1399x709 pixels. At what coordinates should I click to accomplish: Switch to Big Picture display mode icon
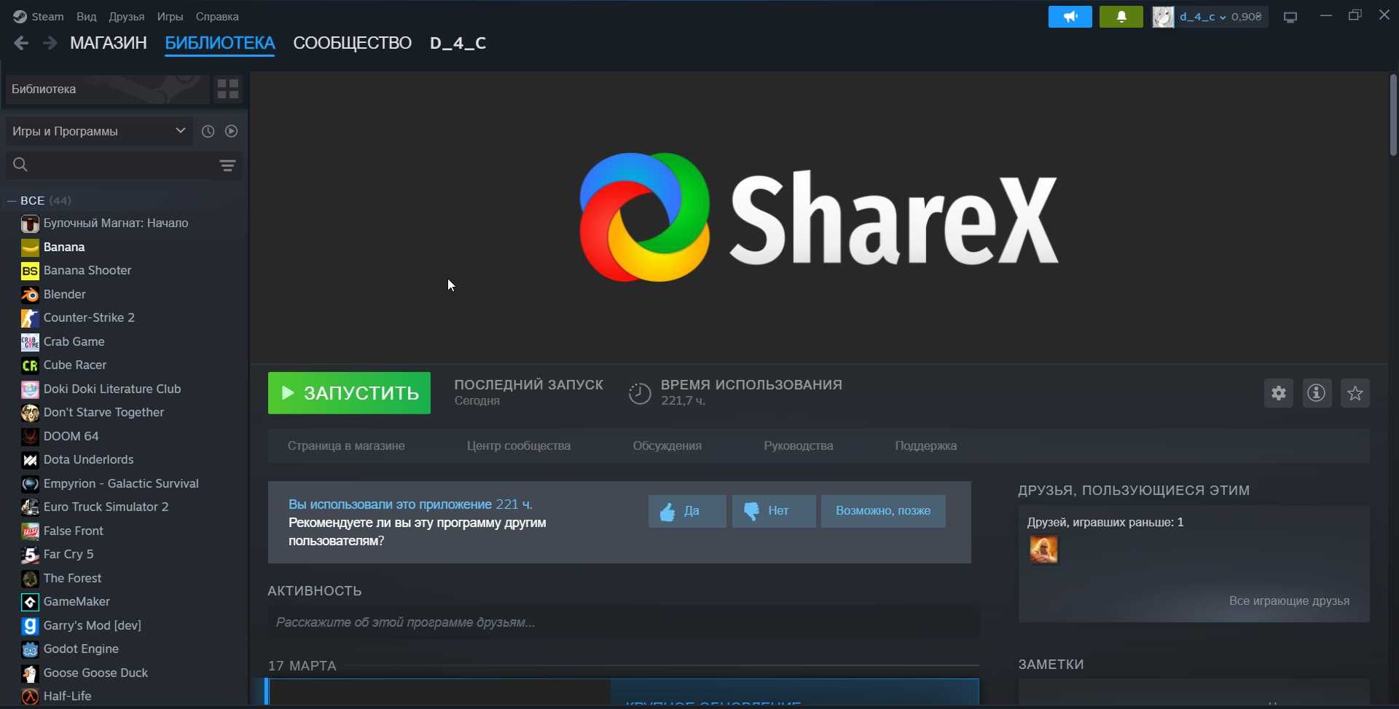click(x=1290, y=17)
